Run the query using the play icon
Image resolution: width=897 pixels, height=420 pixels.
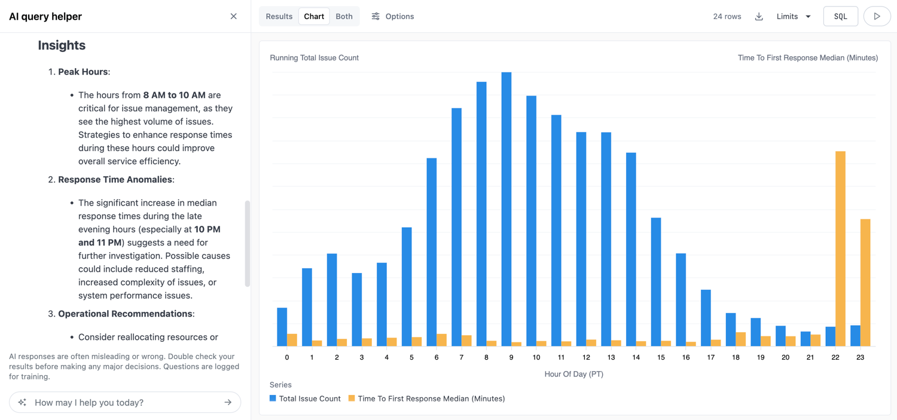(877, 16)
